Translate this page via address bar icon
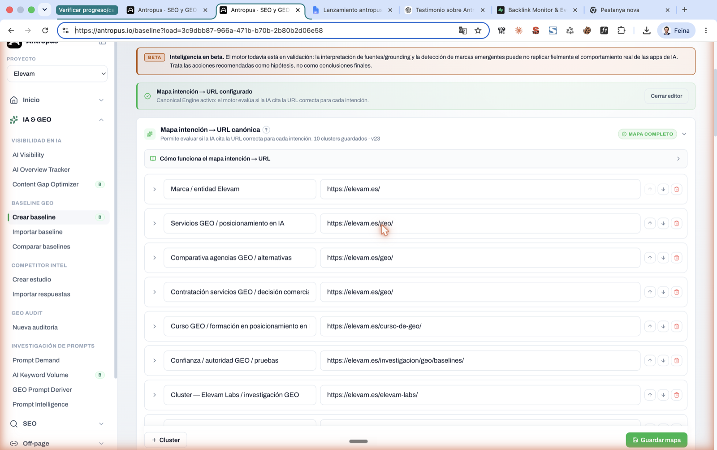The image size is (717, 450). [x=462, y=30]
